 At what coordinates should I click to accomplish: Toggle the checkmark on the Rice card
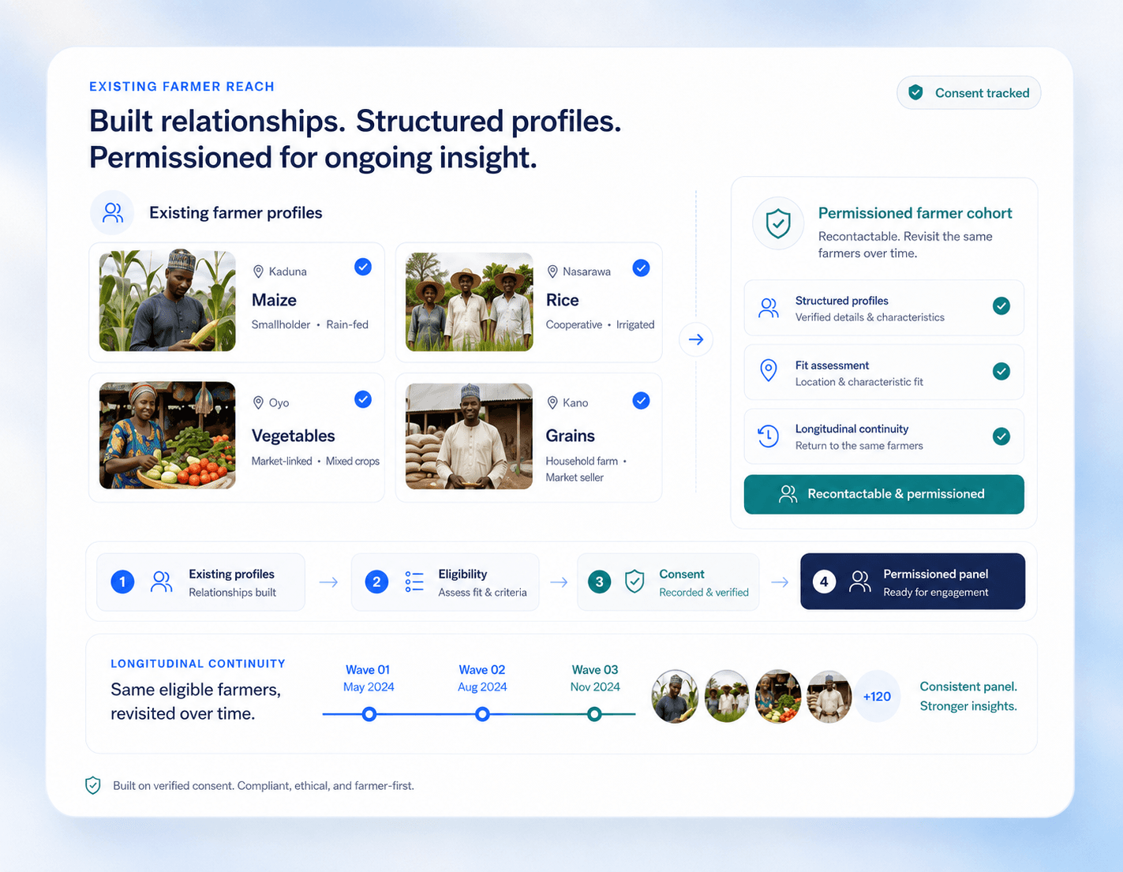[642, 268]
